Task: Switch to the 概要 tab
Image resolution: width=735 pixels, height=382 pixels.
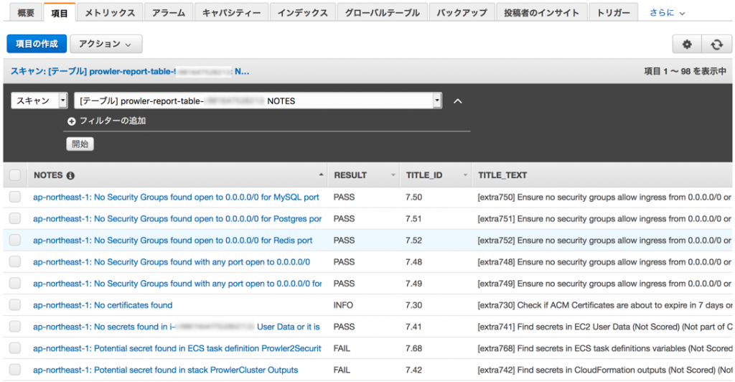Action: tap(26, 13)
